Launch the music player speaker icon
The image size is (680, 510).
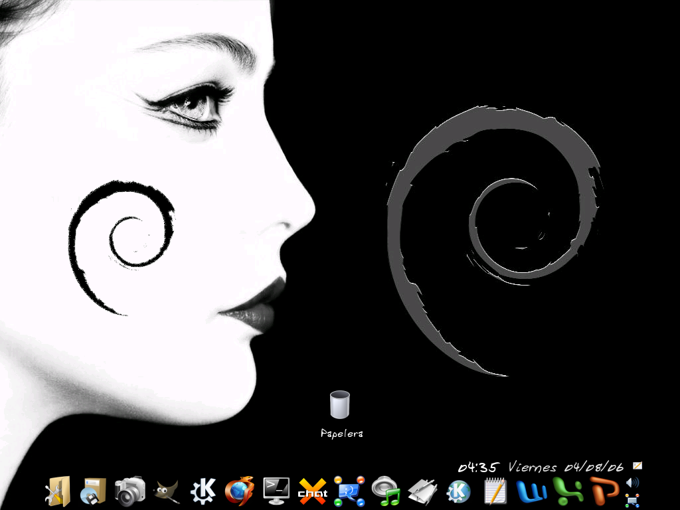click(x=386, y=491)
